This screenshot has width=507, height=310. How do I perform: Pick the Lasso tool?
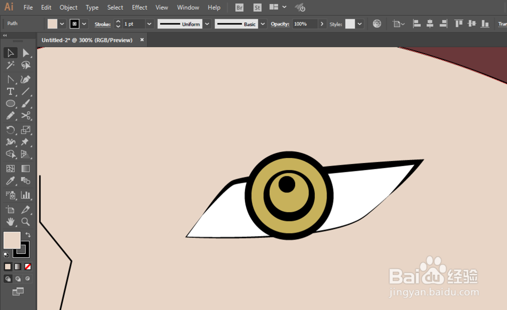25,65
